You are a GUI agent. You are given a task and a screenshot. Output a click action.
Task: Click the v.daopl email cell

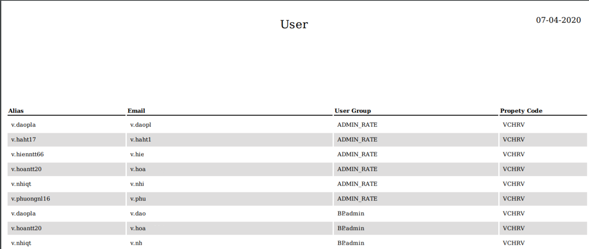[x=141, y=125]
